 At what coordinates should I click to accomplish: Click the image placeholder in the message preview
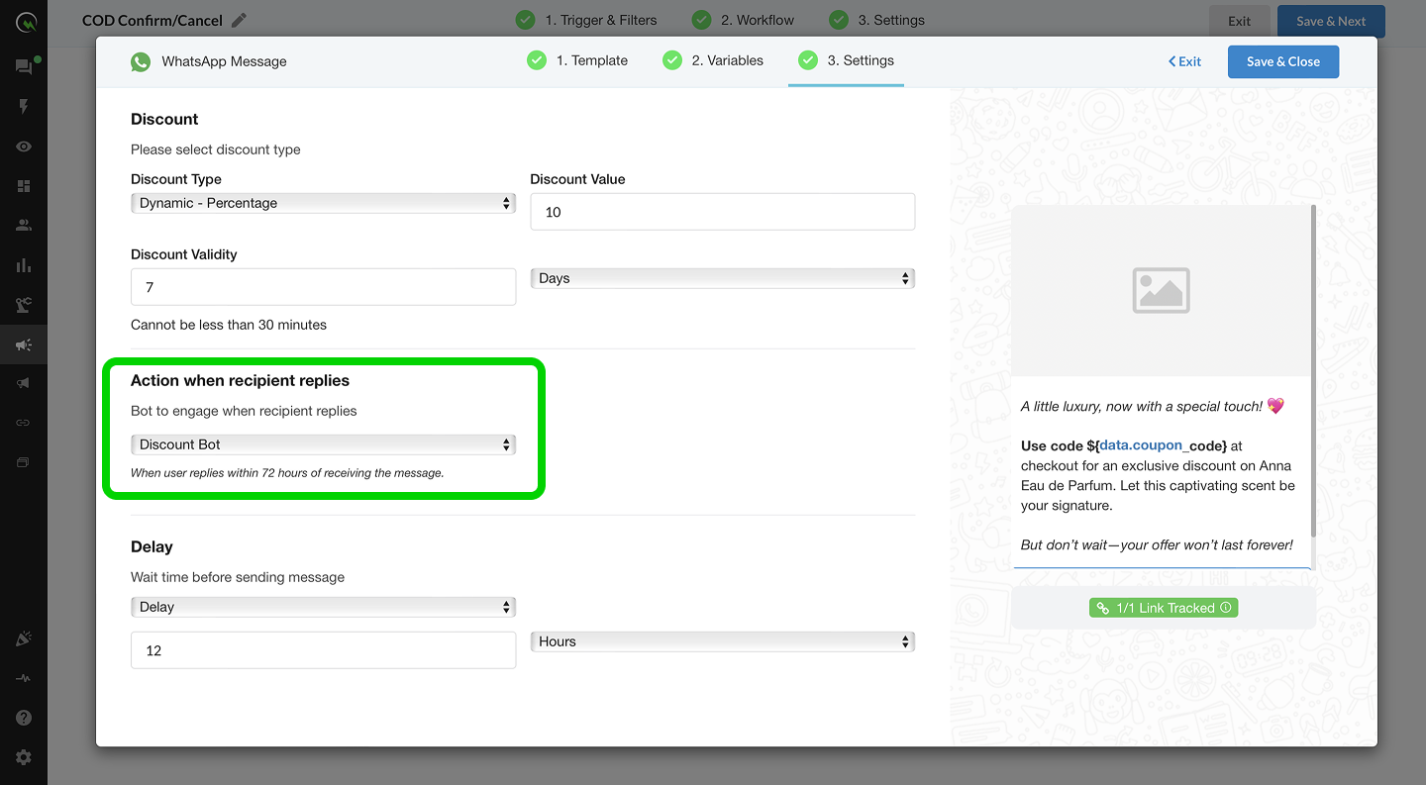click(1161, 290)
